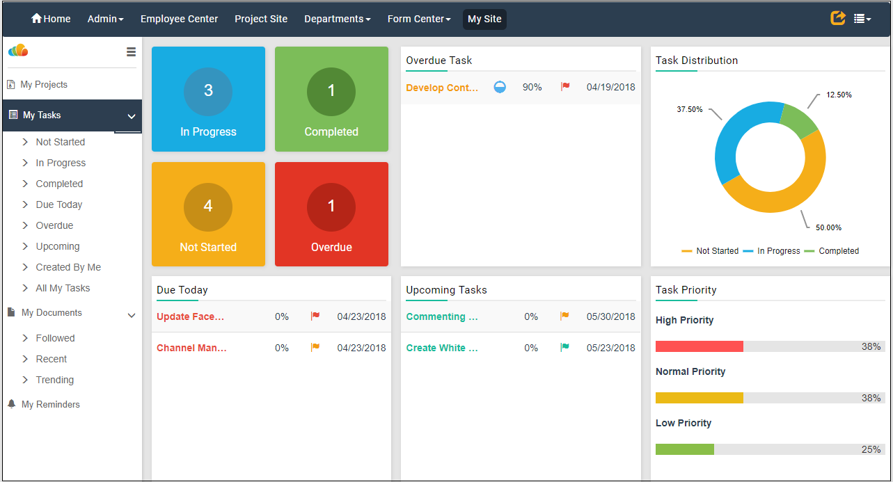Select the Project Site menu item
Image resolution: width=893 pixels, height=482 pixels.
point(261,19)
